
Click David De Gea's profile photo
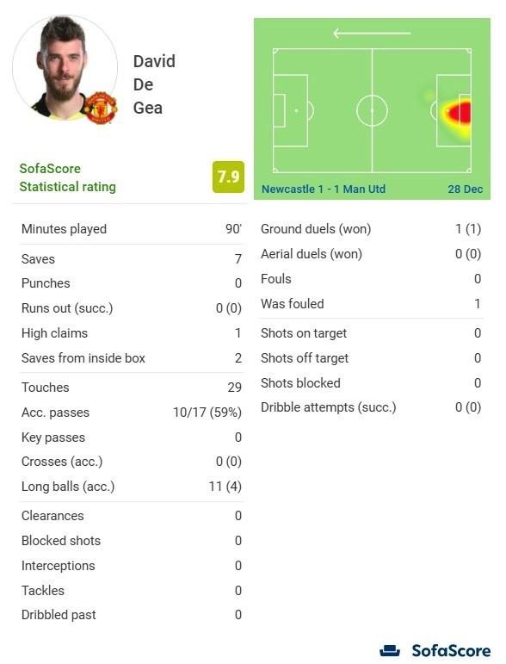[x=65, y=68]
